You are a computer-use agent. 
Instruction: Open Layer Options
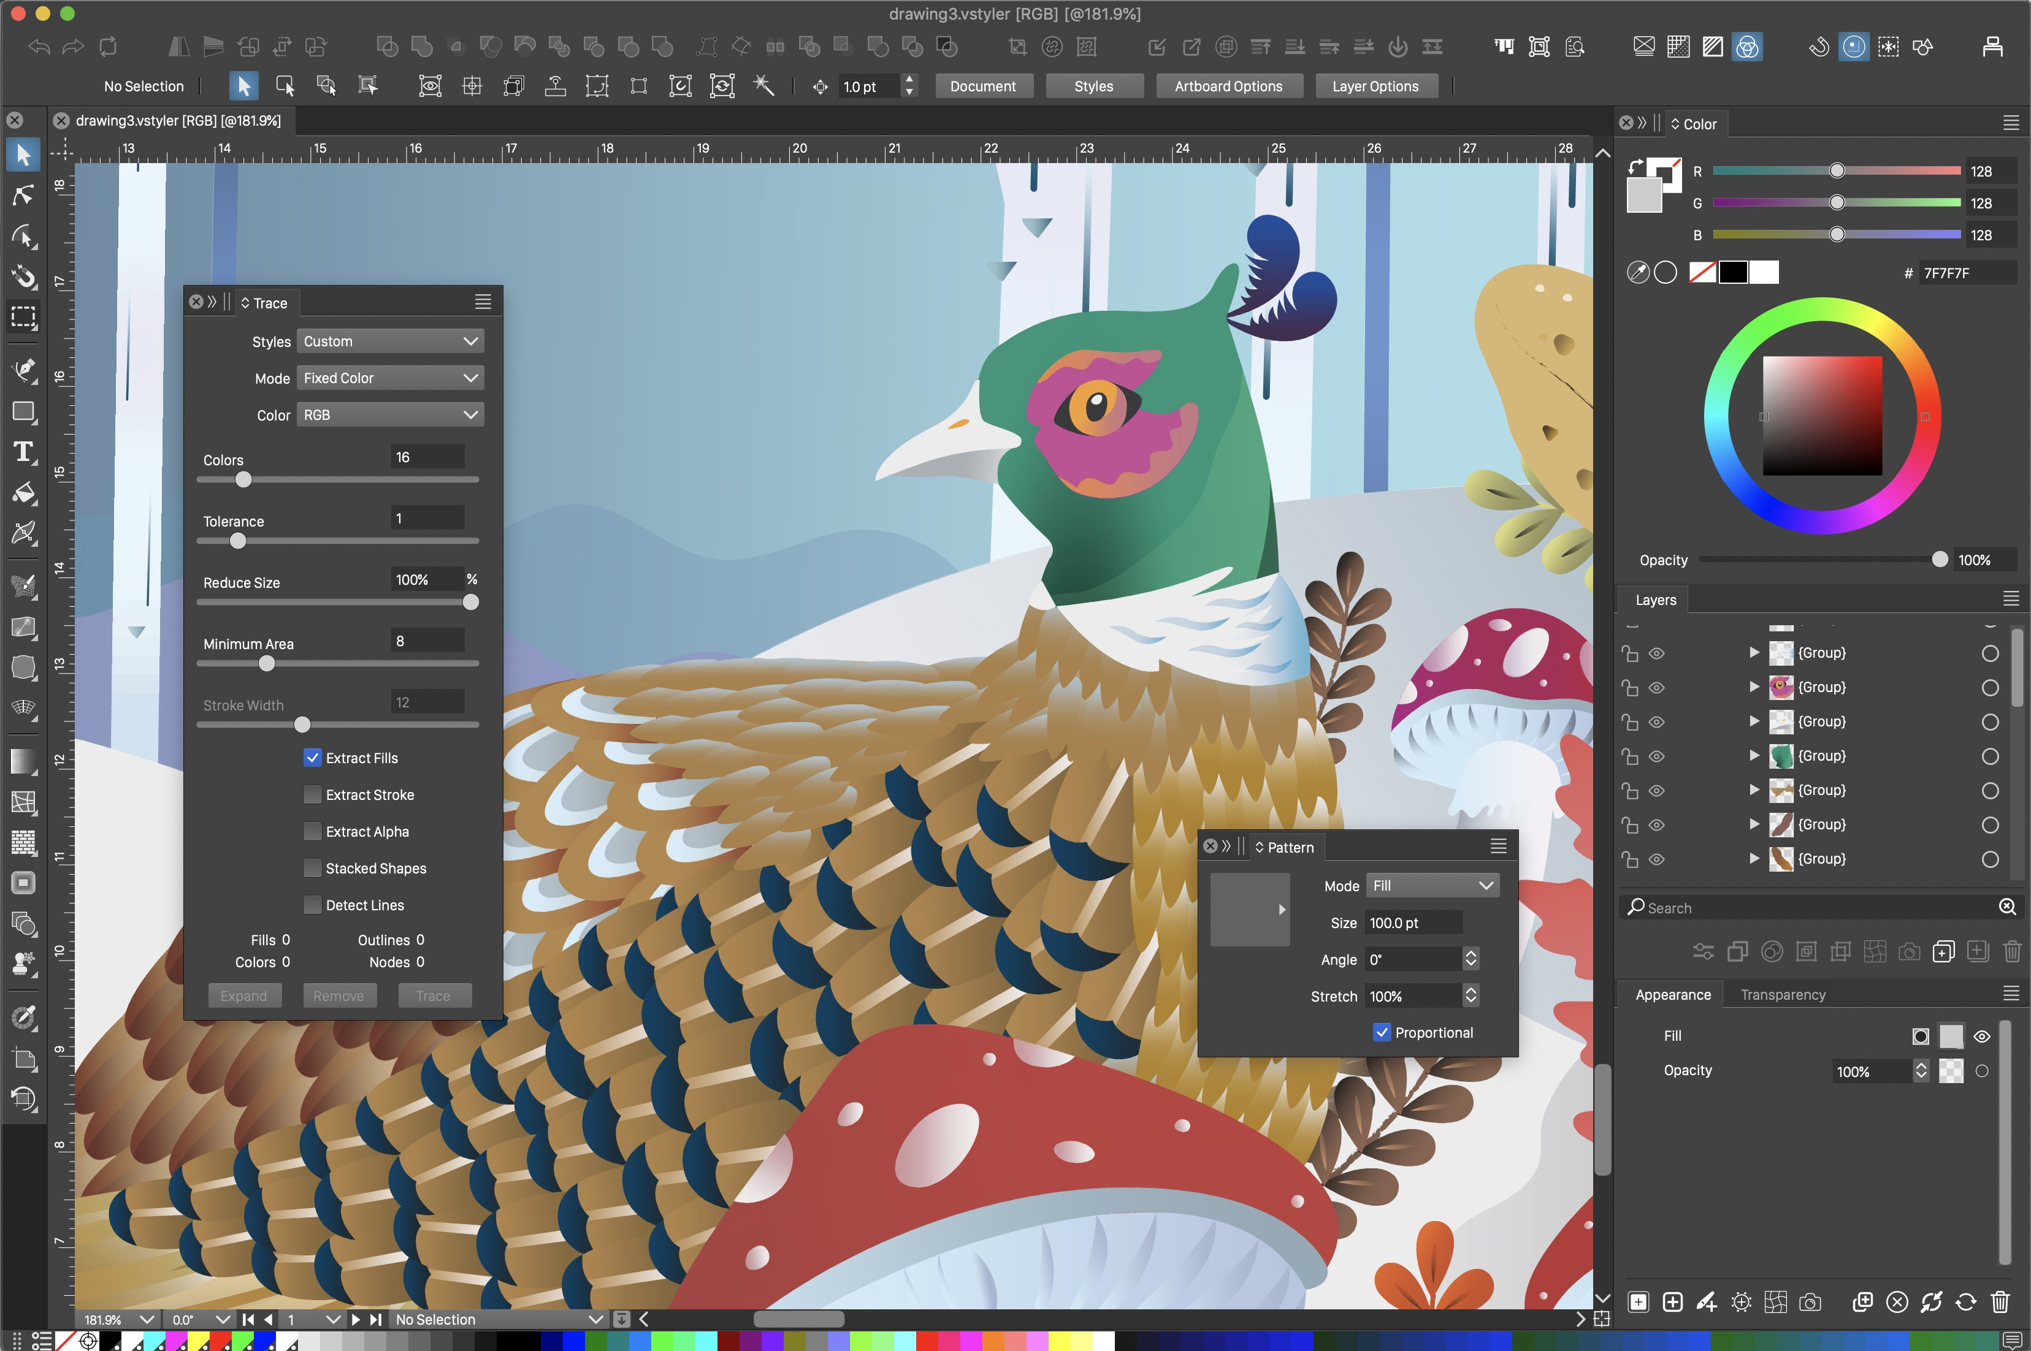tap(1375, 86)
